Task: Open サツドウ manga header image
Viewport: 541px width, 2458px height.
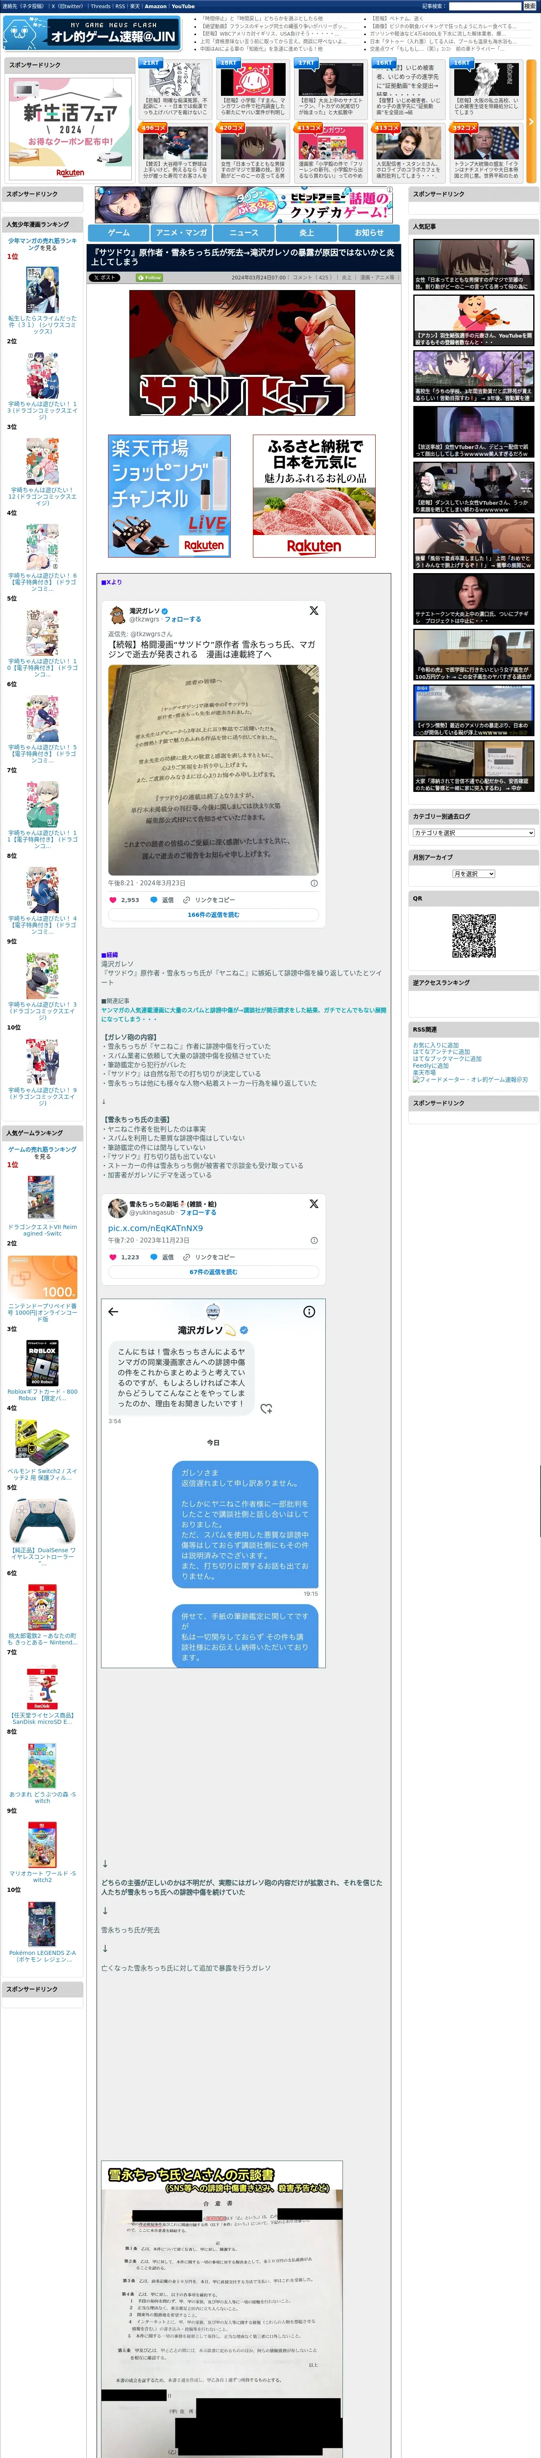Action: 242,353
